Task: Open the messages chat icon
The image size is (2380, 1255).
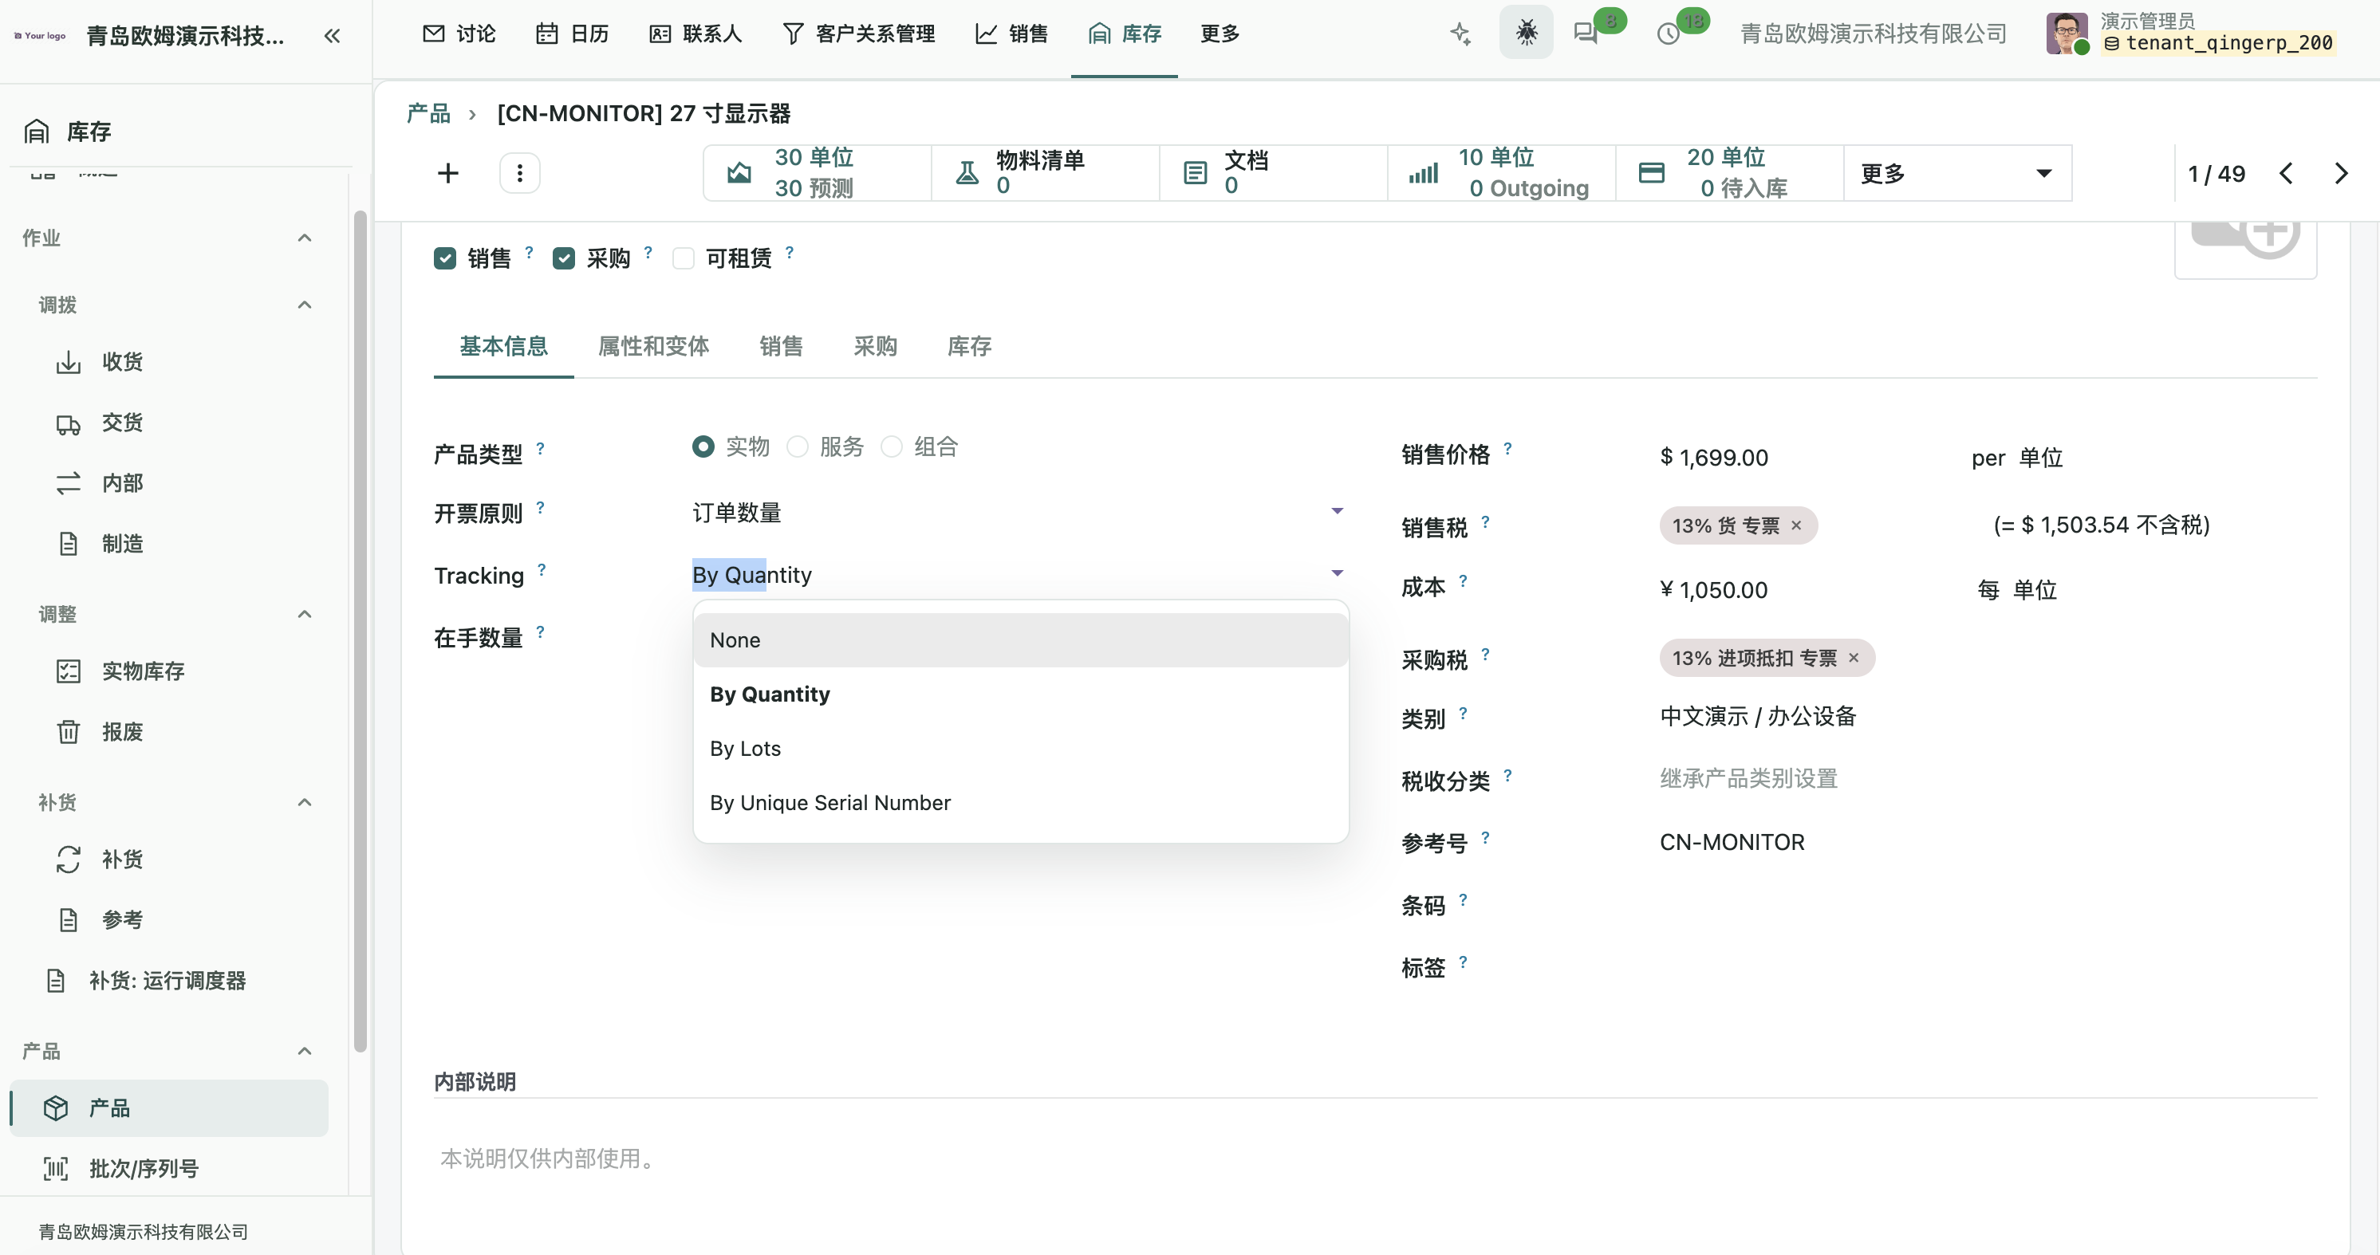Action: [1586, 34]
